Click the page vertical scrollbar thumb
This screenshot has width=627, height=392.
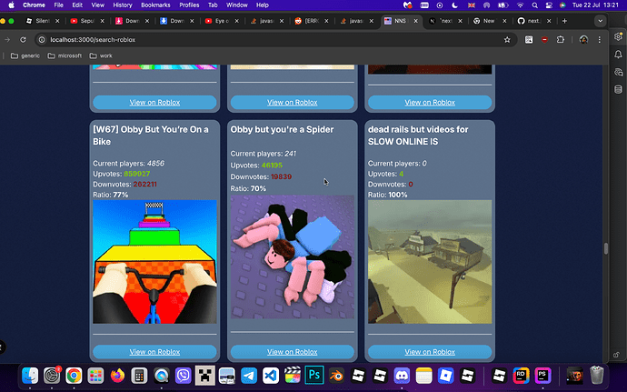[606, 248]
